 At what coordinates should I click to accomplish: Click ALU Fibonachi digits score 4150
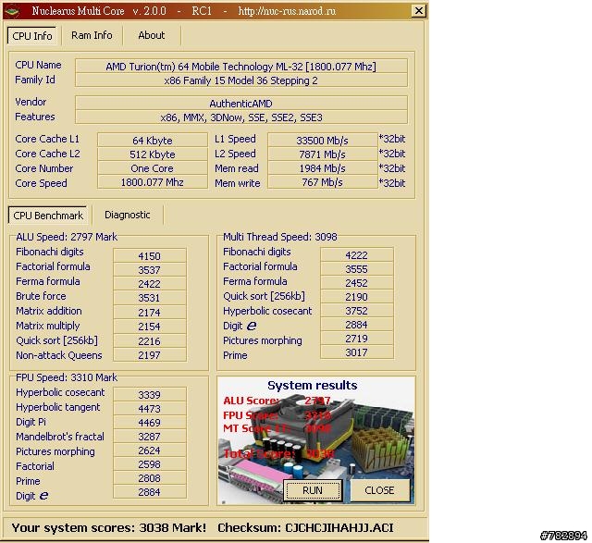pyautogui.click(x=150, y=255)
